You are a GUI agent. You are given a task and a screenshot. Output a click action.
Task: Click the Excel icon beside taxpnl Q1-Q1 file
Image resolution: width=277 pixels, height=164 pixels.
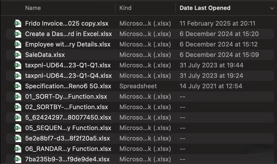tap(18, 65)
